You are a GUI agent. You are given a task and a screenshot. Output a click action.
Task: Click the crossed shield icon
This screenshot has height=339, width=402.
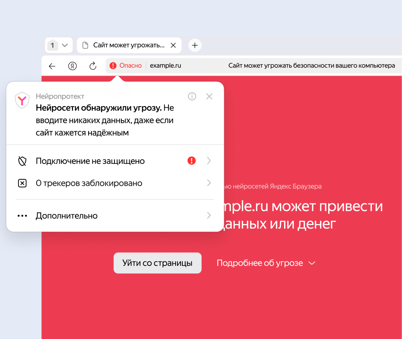point(22,161)
